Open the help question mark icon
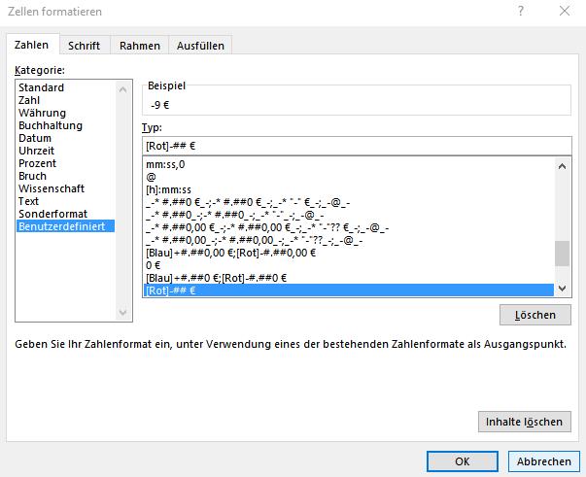This screenshot has width=586, height=477. [521, 11]
